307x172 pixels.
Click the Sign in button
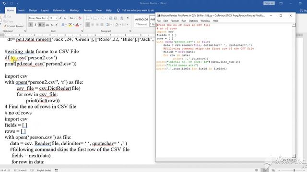point(269,3)
